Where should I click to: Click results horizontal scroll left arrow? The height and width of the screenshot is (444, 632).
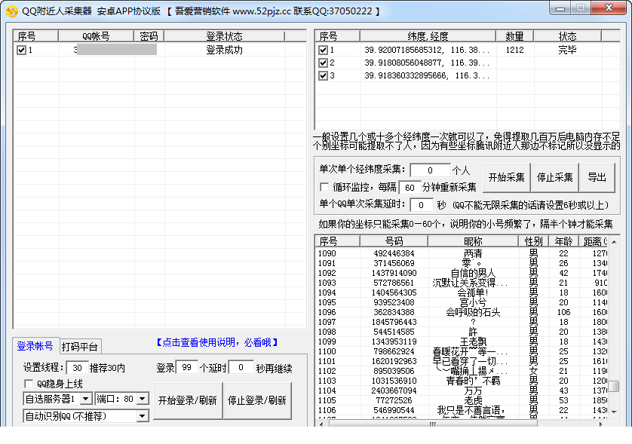321,424
